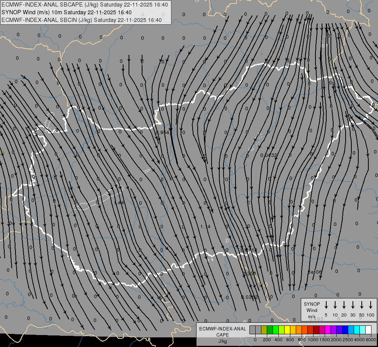Click the 400 tick label on CAPE scale

coord(278,340)
